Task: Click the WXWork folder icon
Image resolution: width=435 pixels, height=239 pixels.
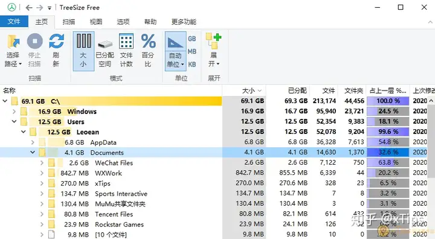Action: (51, 173)
